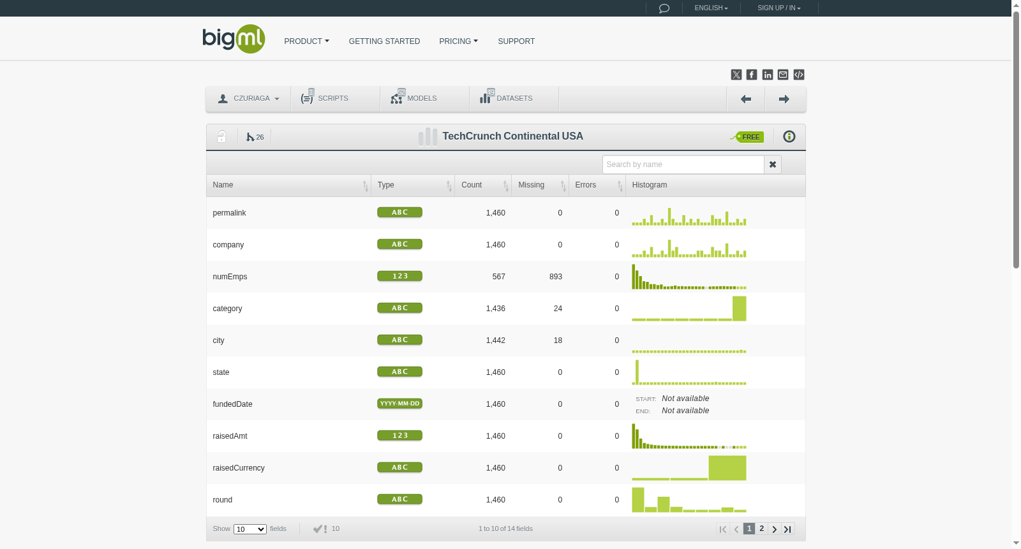Open the SIGN UP / IN dropdown
The width and height of the screenshot is (1021, 549).
(779, 8)
